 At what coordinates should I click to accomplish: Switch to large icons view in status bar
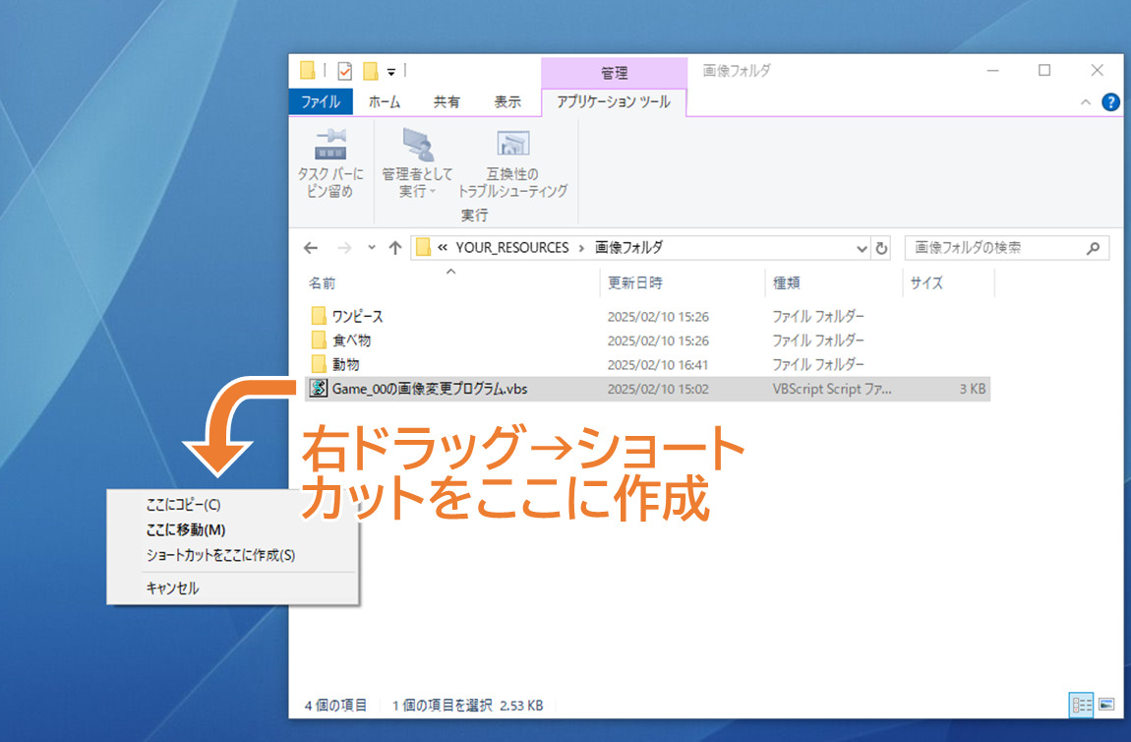click(1106, 705)
